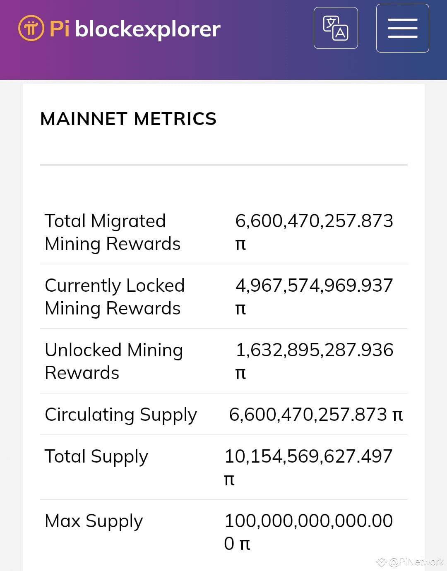Open the language translation selector icon
The image size is (447, 571).
[x=336, y=28]
